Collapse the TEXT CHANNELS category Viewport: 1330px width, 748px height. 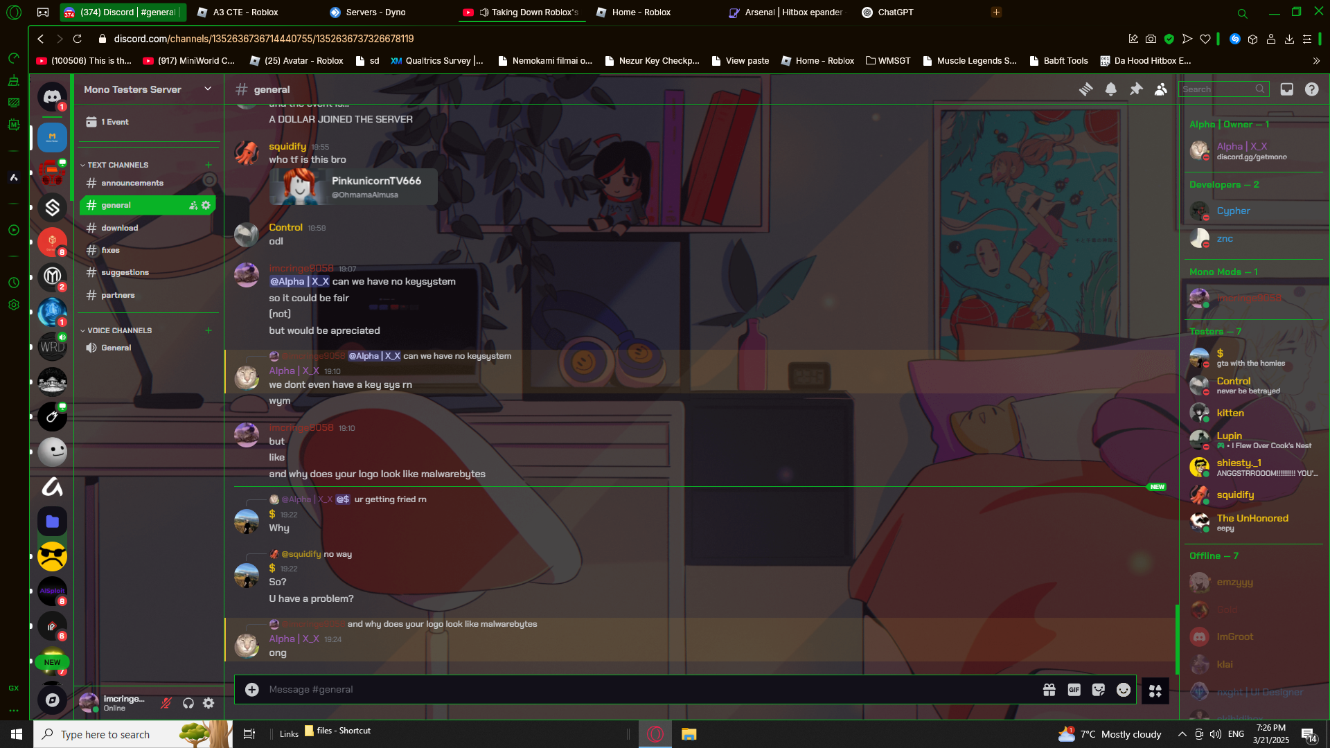point(117,165)
